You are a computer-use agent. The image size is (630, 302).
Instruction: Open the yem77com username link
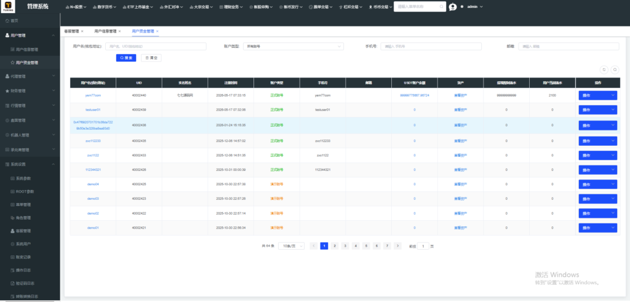[93, 95]
